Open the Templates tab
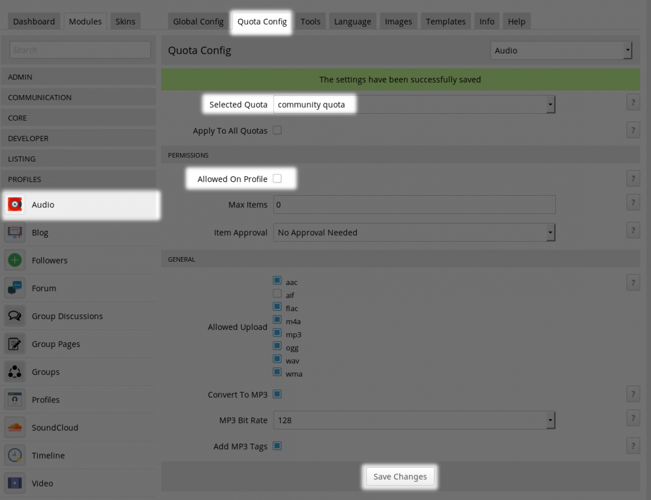 point(446,21)
